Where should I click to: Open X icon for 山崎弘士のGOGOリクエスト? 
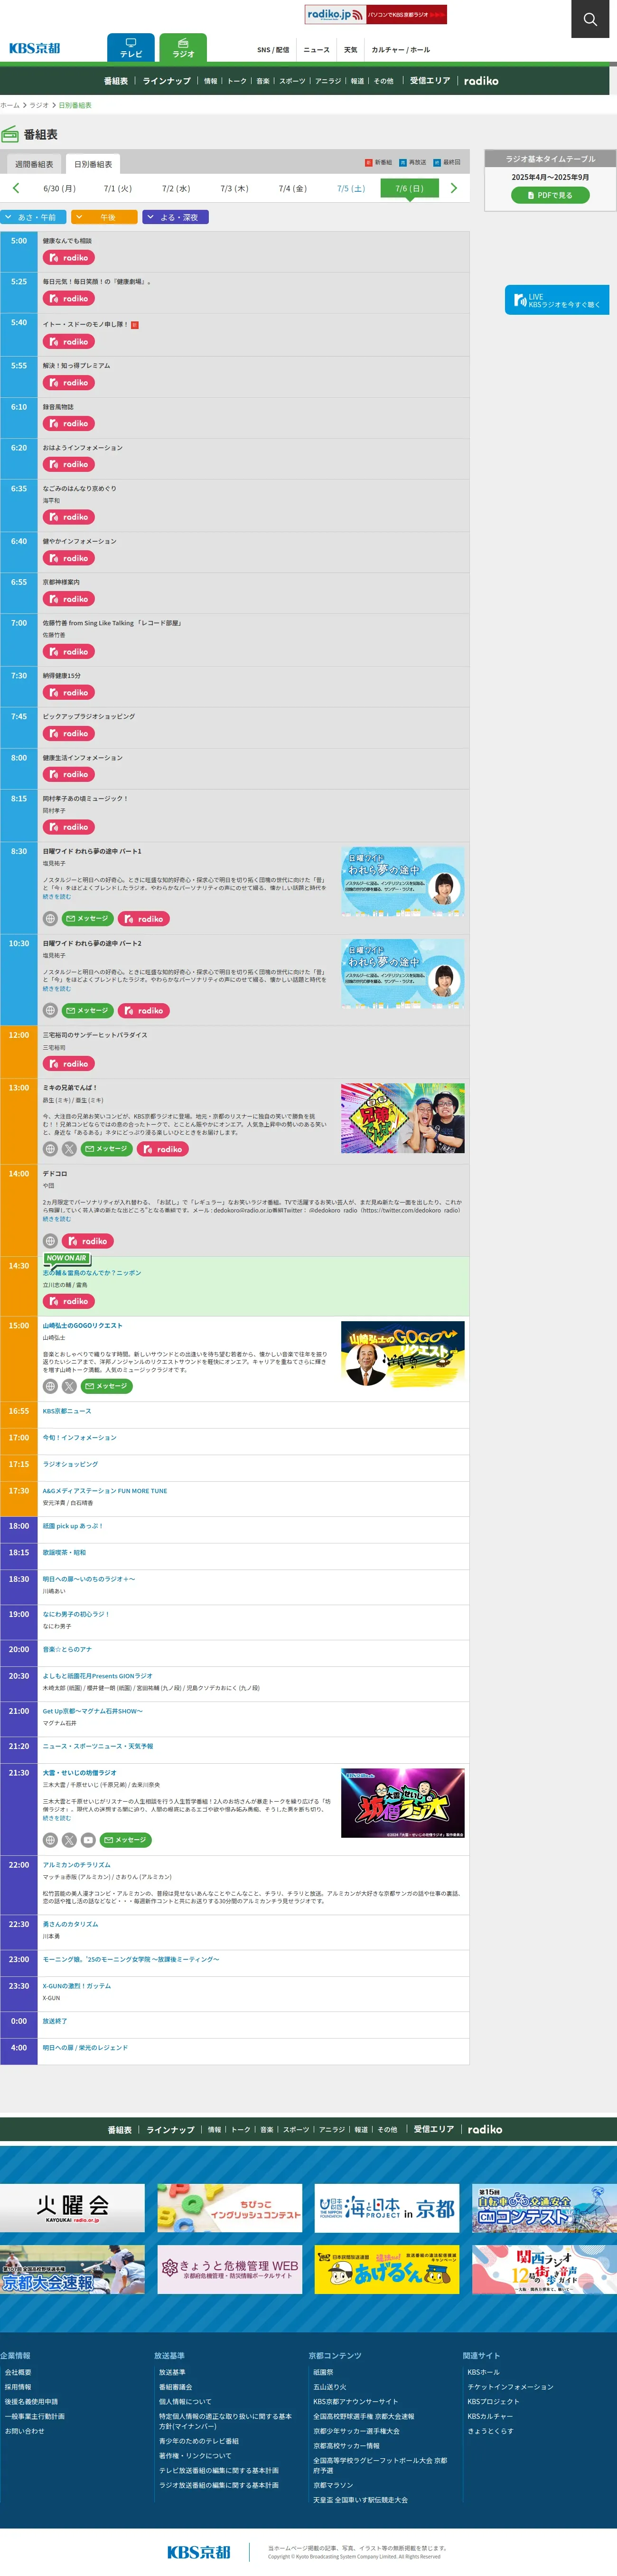coord(69,1386)
